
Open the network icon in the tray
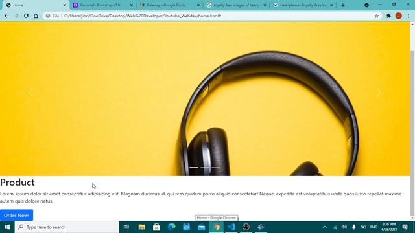335,227
